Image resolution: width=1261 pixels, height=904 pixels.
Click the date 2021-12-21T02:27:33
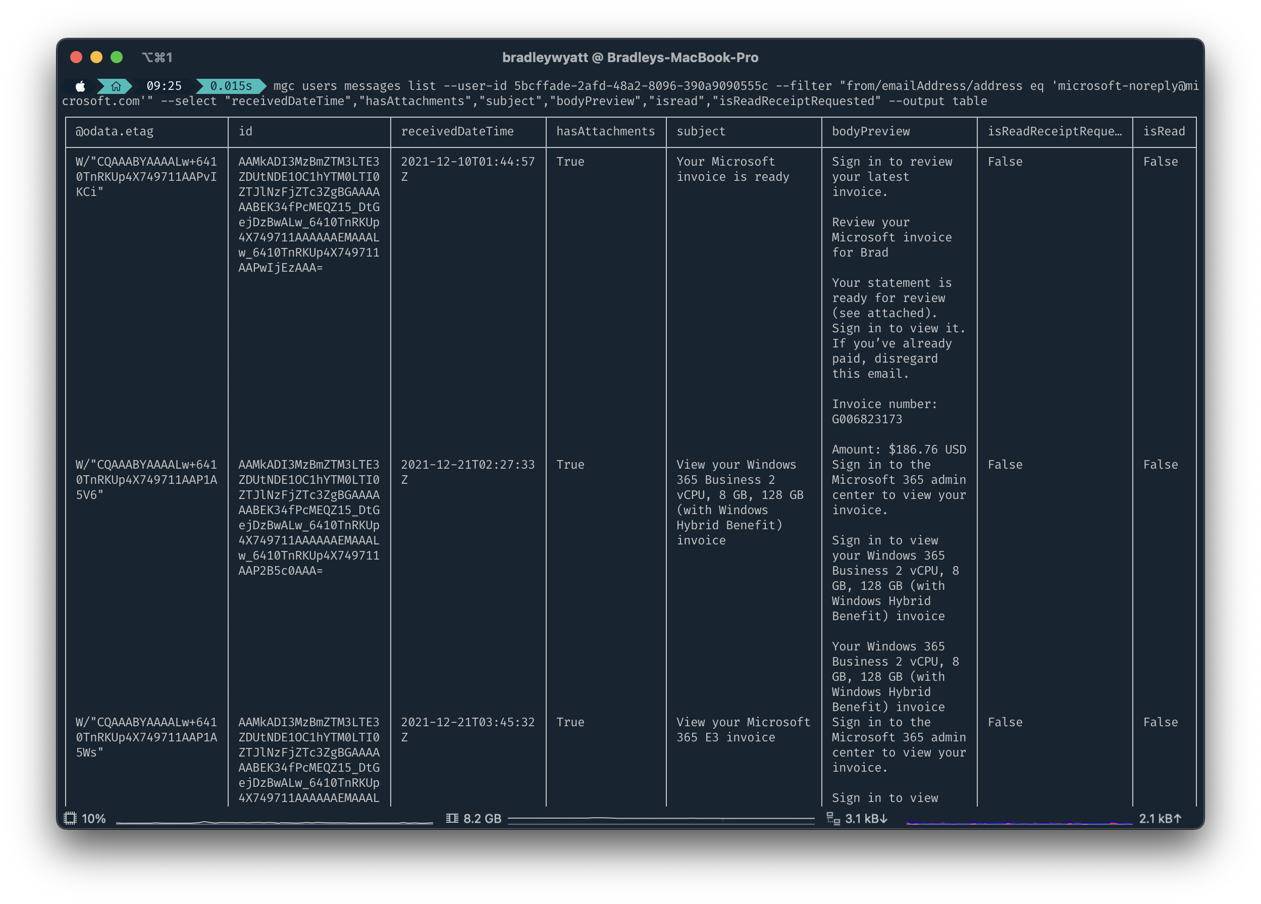(x=467, y=465)
